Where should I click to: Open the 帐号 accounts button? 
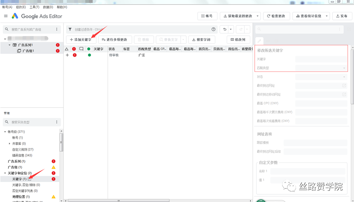pyautogui.click(x=207, y=16)
